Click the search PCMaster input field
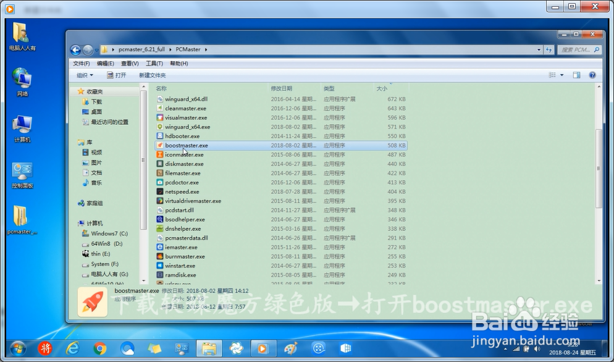The height and width of the screenshot is (362, 614). (x=579, y=50)
